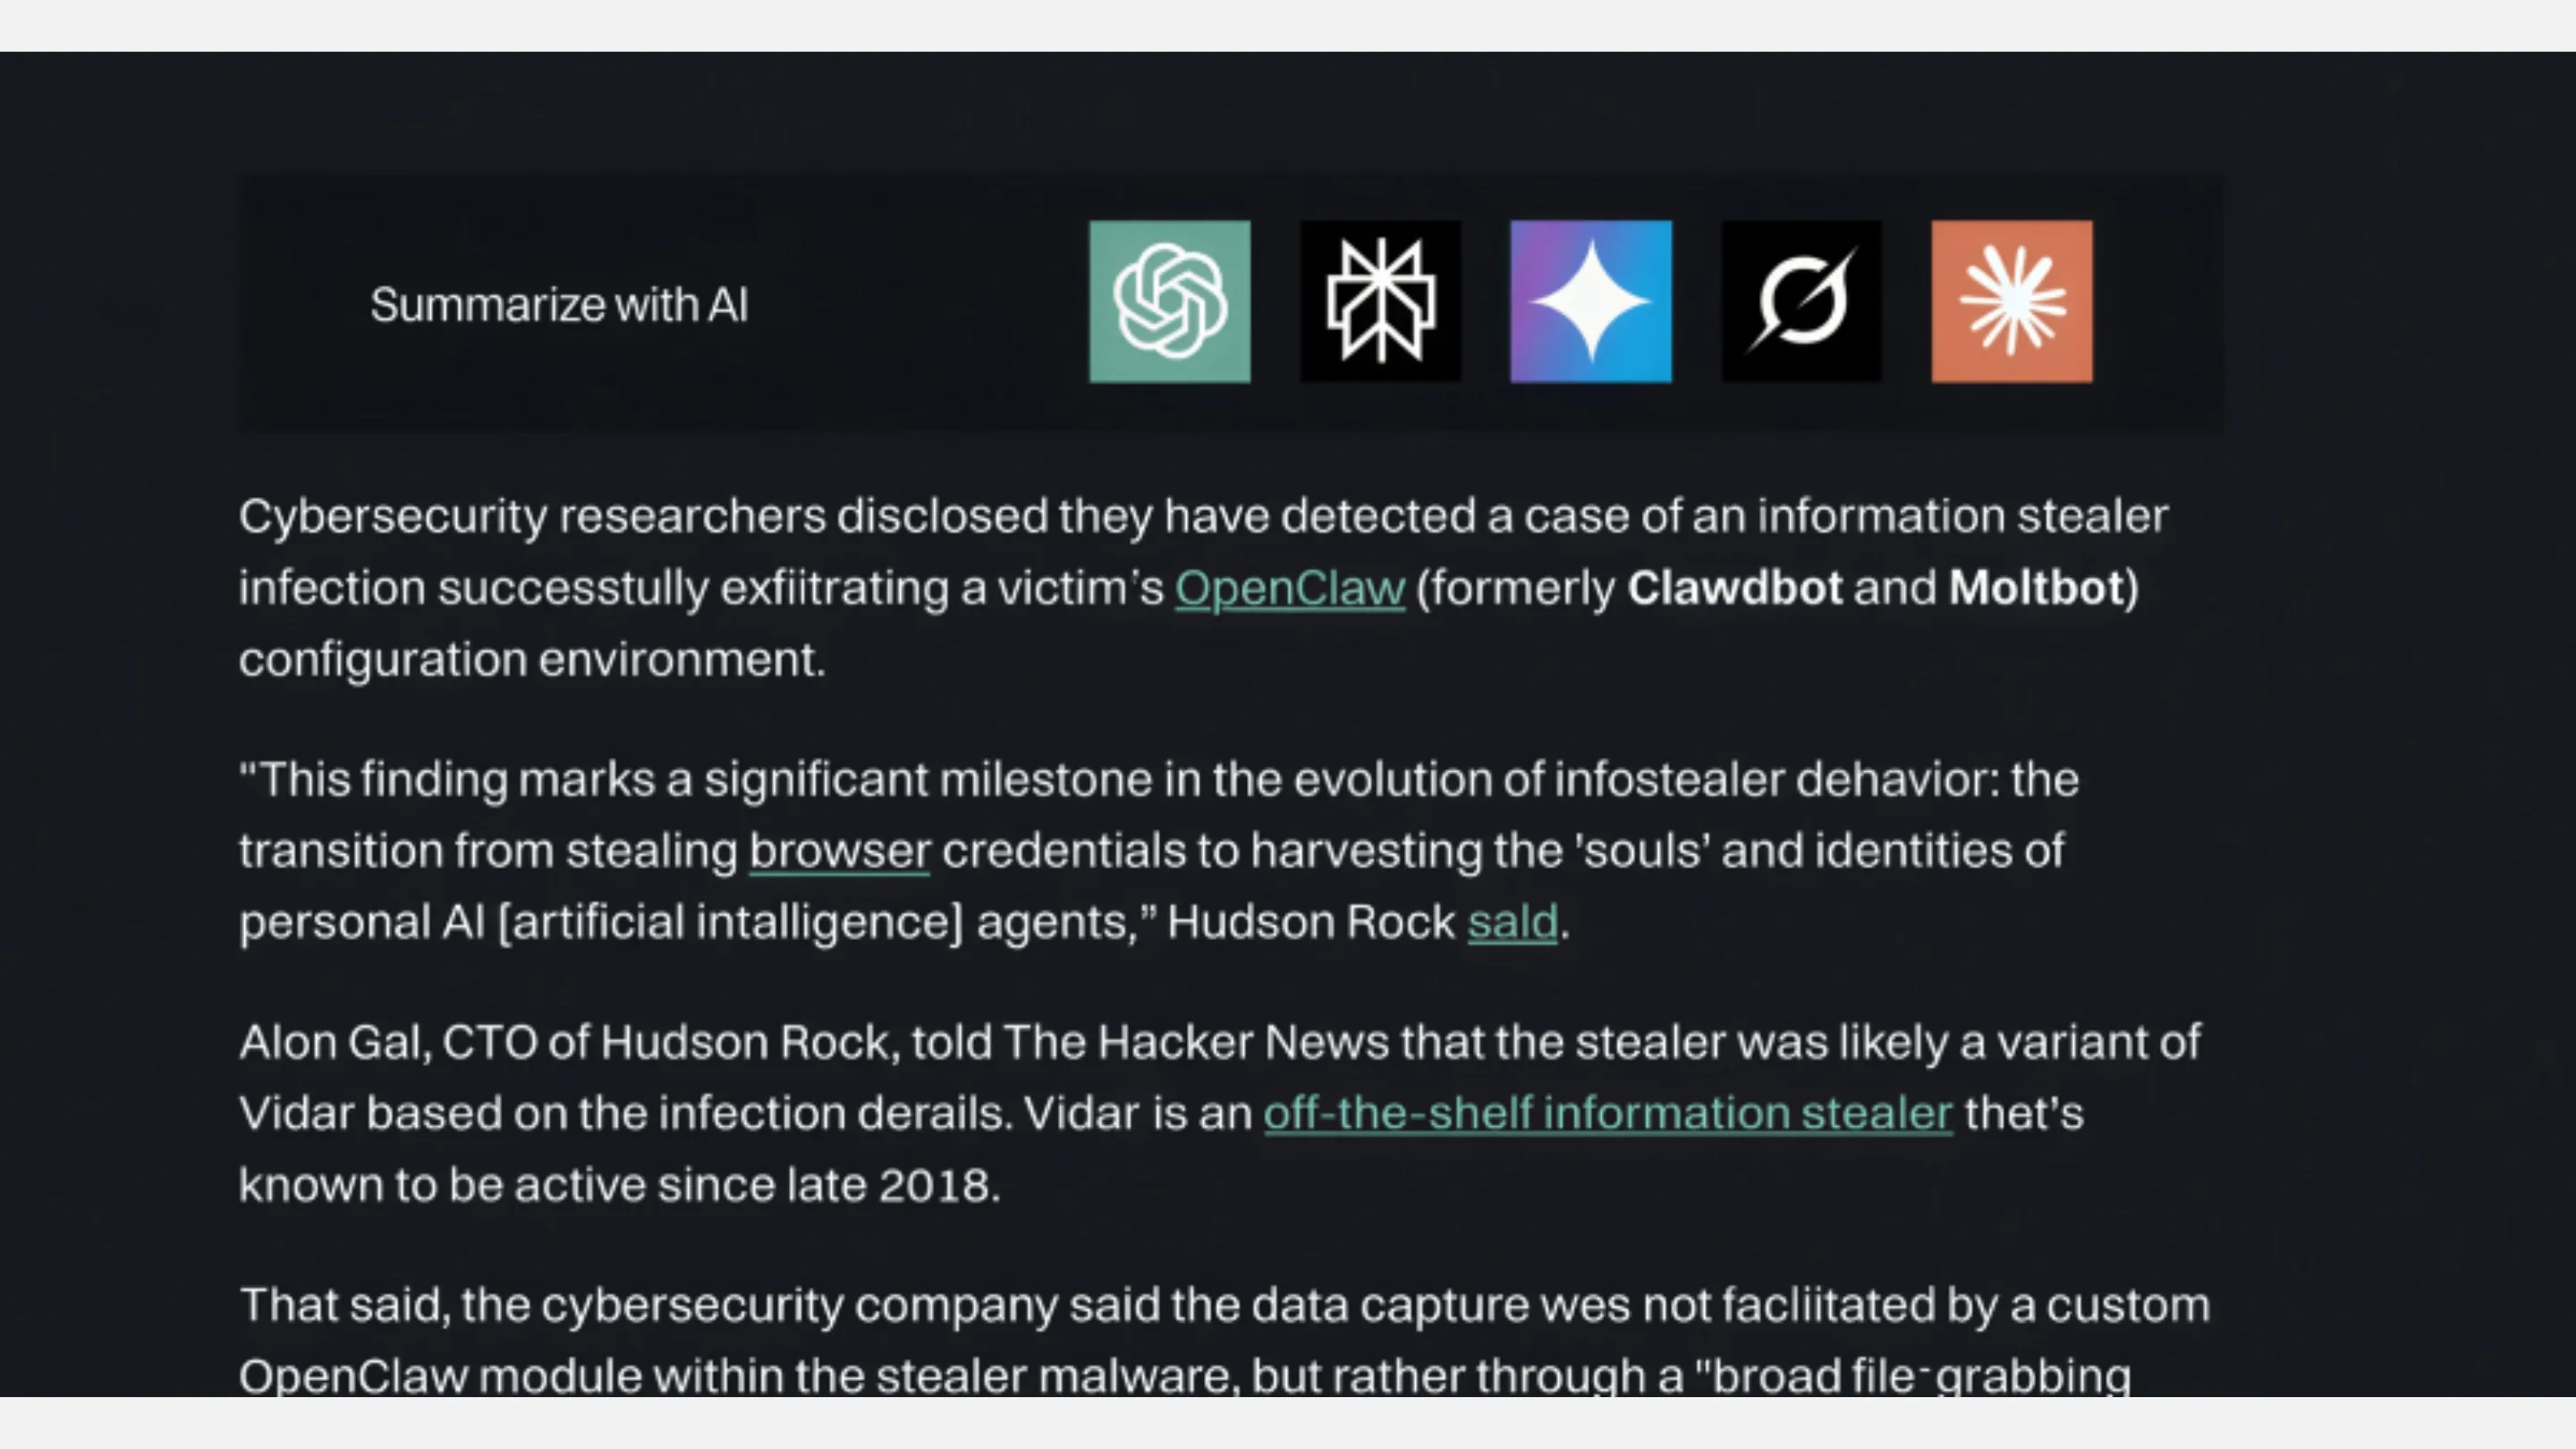The height and width of the screenshot is (1449, 2576).
Task: Click the words 'configuration environment'
Action: click(x=532, y=660)
